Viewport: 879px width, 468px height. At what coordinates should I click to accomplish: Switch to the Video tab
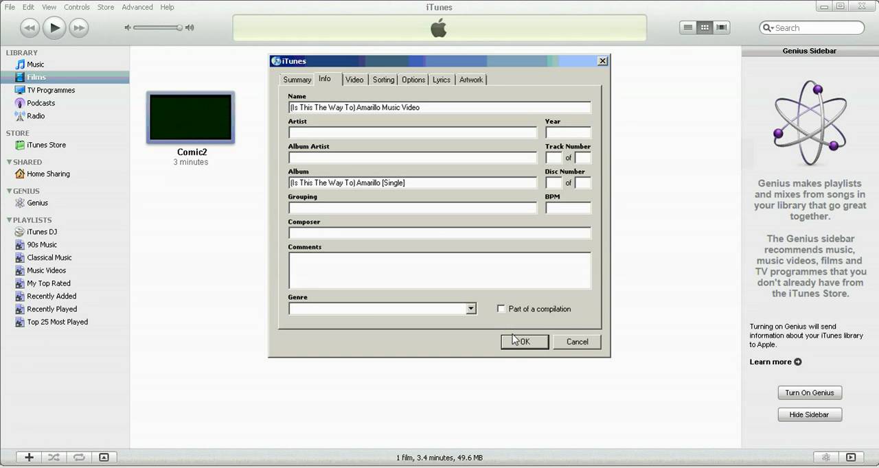point(354,80)
